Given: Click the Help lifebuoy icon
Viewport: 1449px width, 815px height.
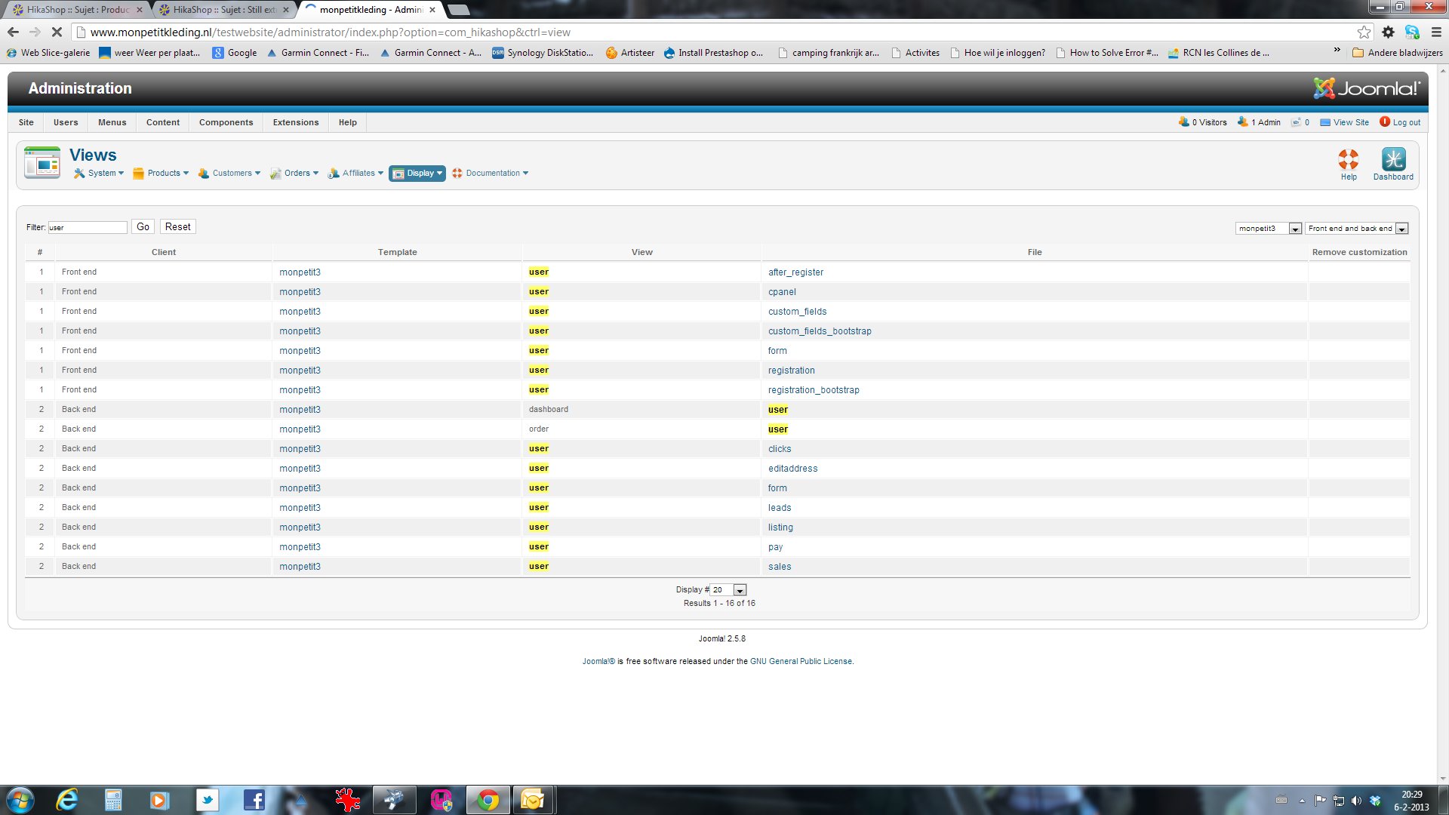Looking at the screenshot, I should coord(1349,160).
